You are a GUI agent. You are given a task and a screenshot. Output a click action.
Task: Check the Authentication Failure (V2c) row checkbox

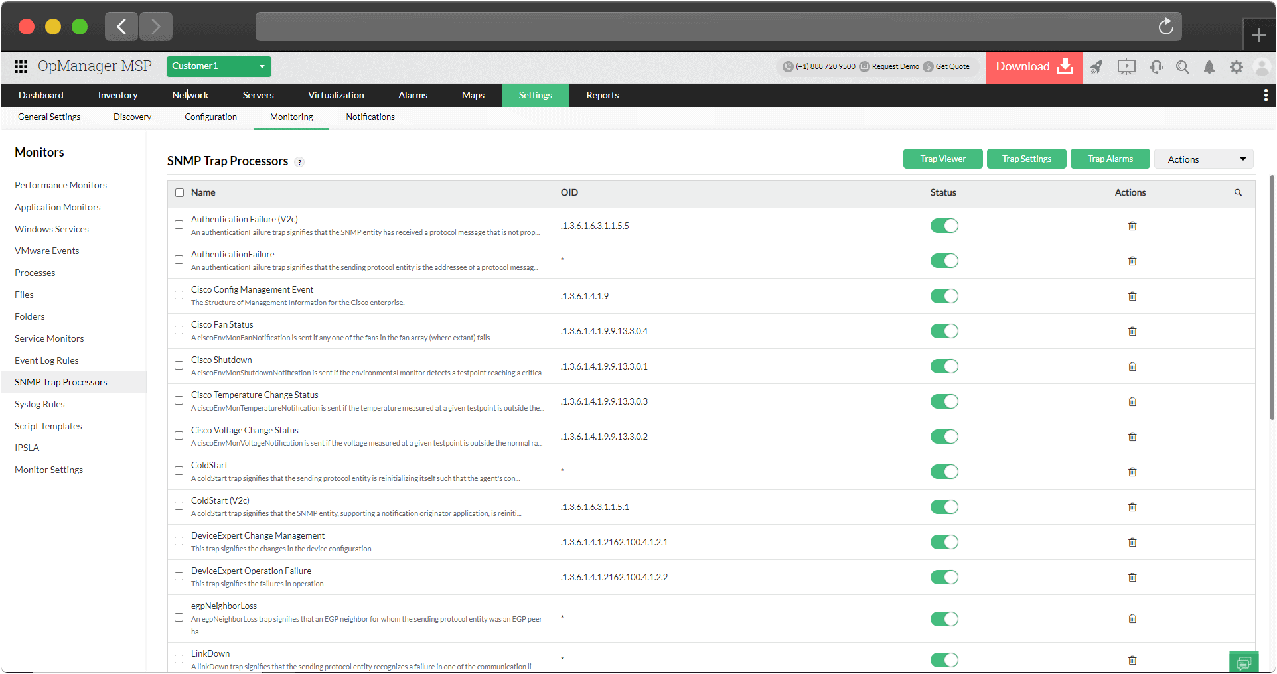[x=179, y=225]
